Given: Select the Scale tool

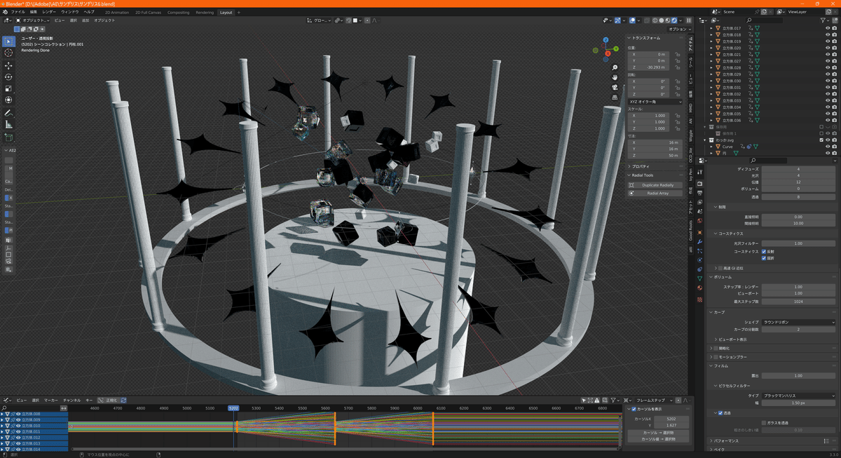Looking at the screenshot, I should 8,89.
